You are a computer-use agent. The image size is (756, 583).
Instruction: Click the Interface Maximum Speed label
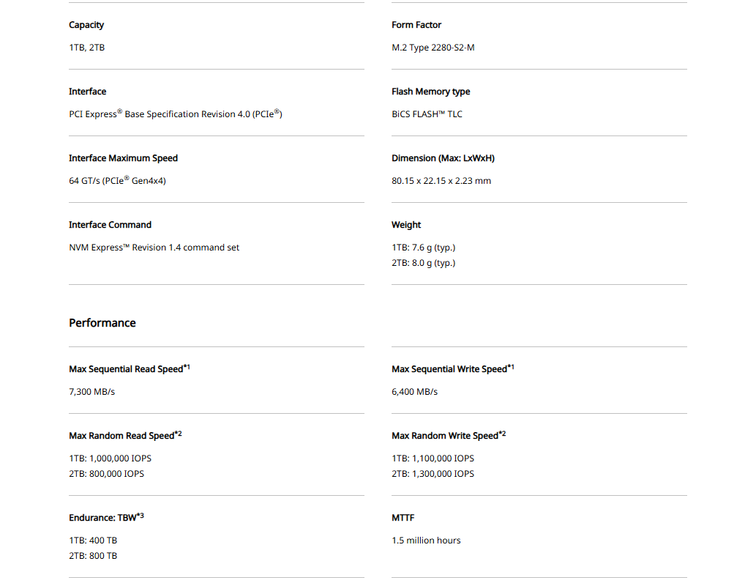123,158
